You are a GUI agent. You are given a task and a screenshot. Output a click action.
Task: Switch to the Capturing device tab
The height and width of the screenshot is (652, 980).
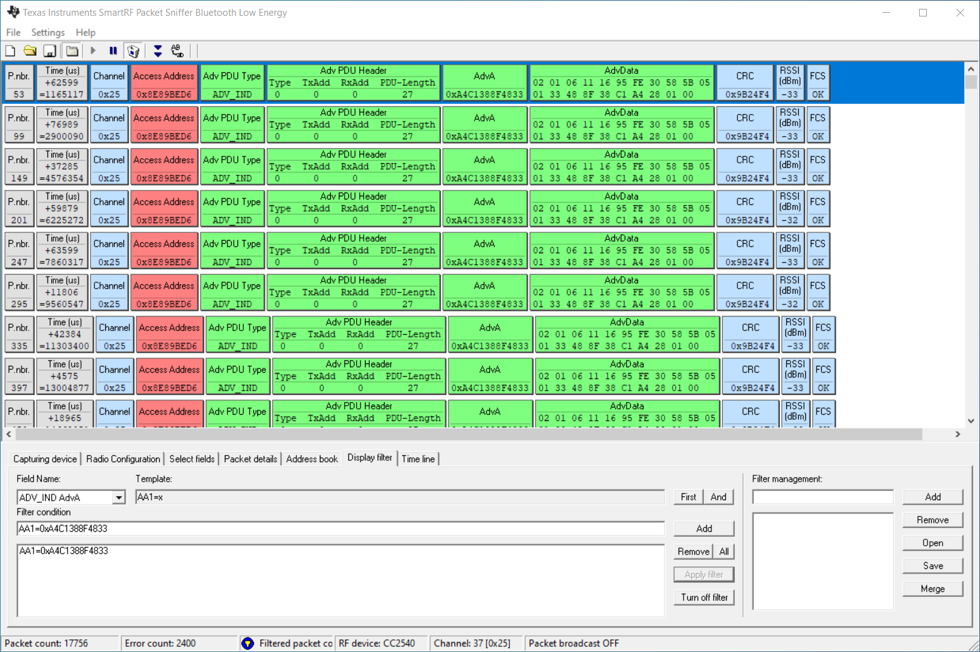coord(45,459)
